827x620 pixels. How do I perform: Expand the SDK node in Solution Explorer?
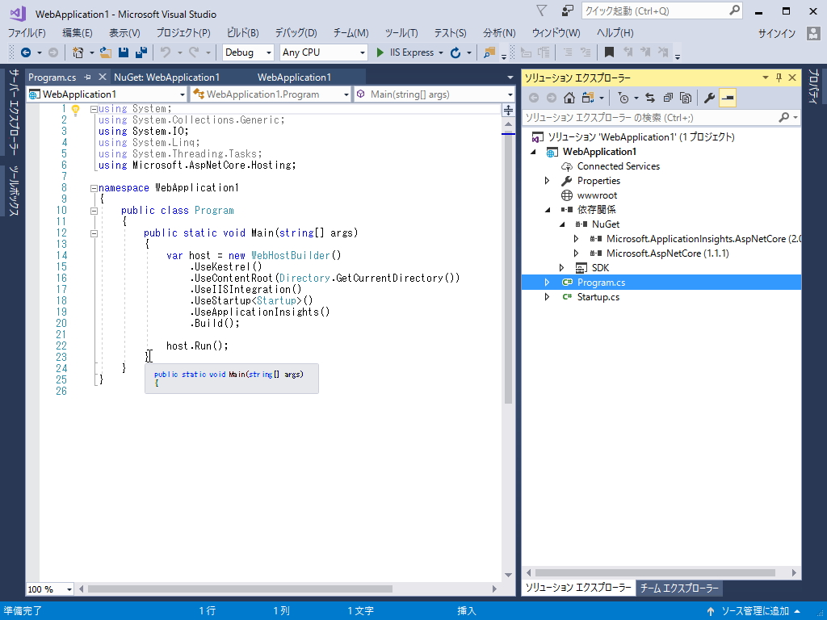(561, 267)
